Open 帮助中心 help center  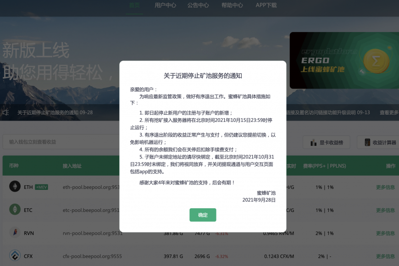click(232, 5)
